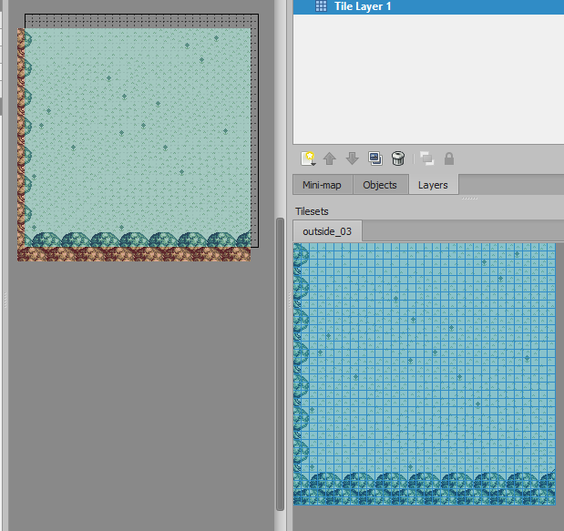Switch to the Objects tab

click(x=380, y=185)
